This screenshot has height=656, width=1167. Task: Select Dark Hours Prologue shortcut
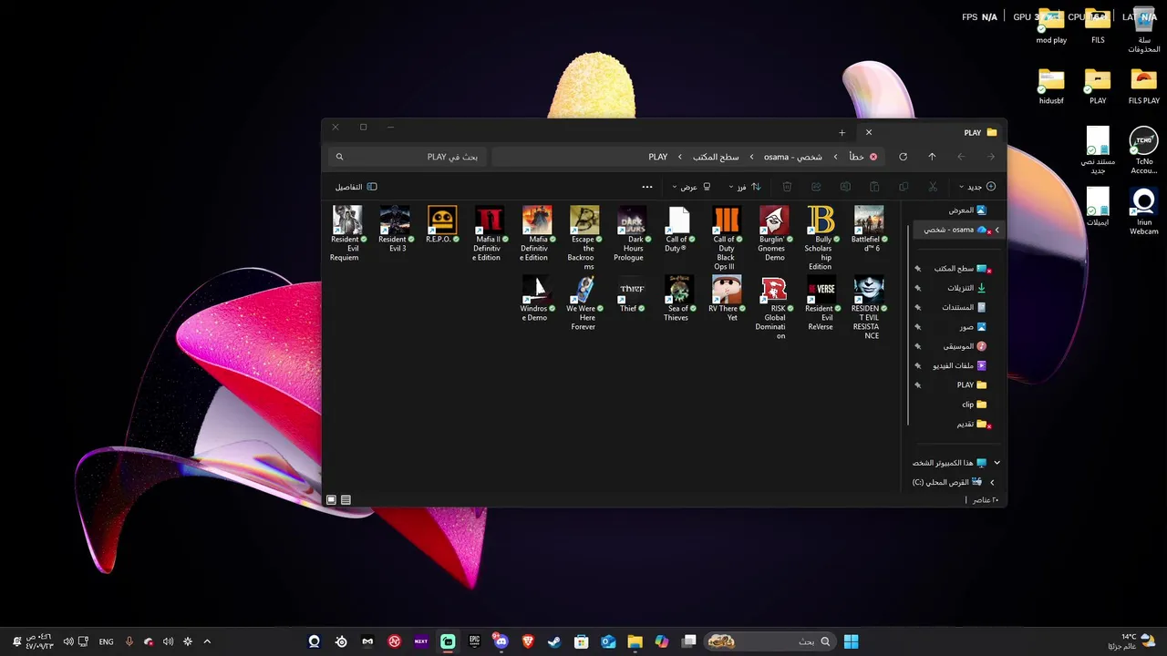tap(632, 232)
